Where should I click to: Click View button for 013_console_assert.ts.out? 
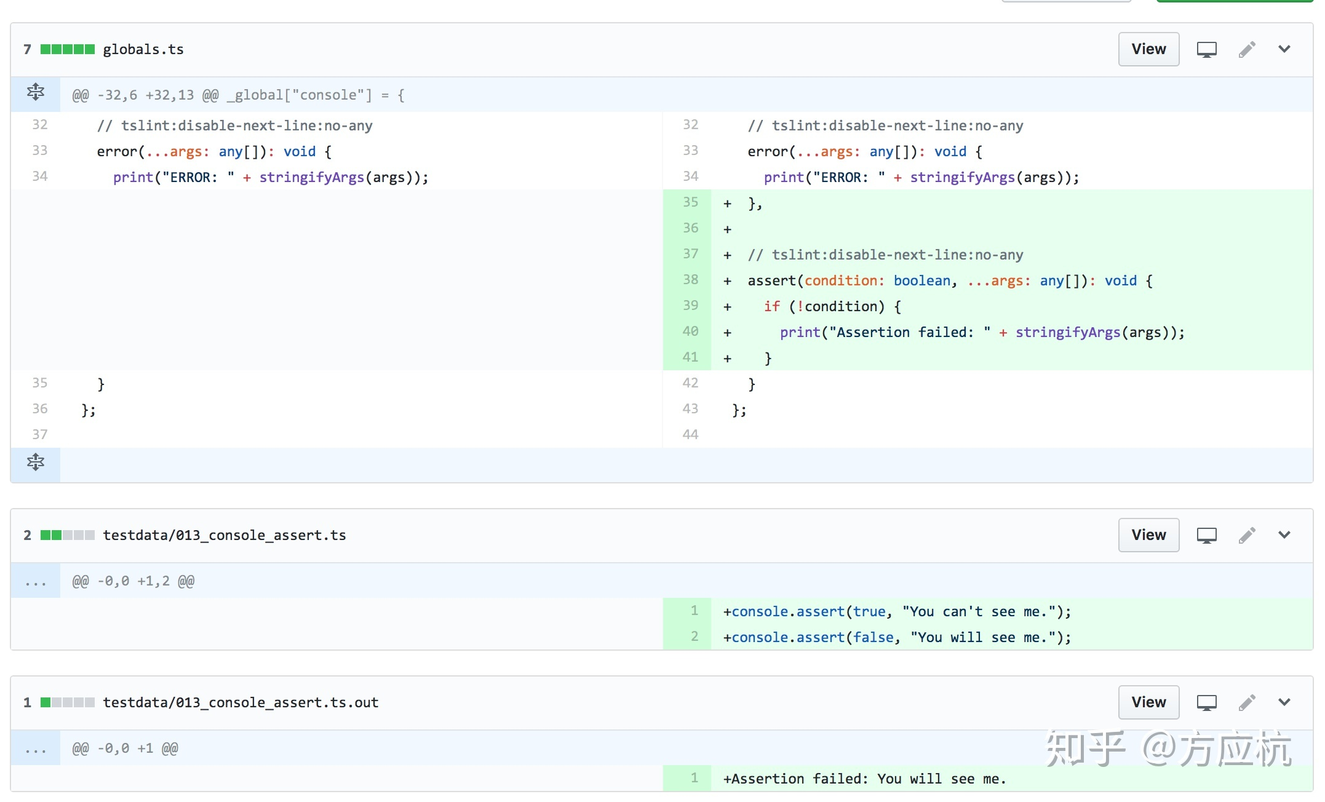1148,702
